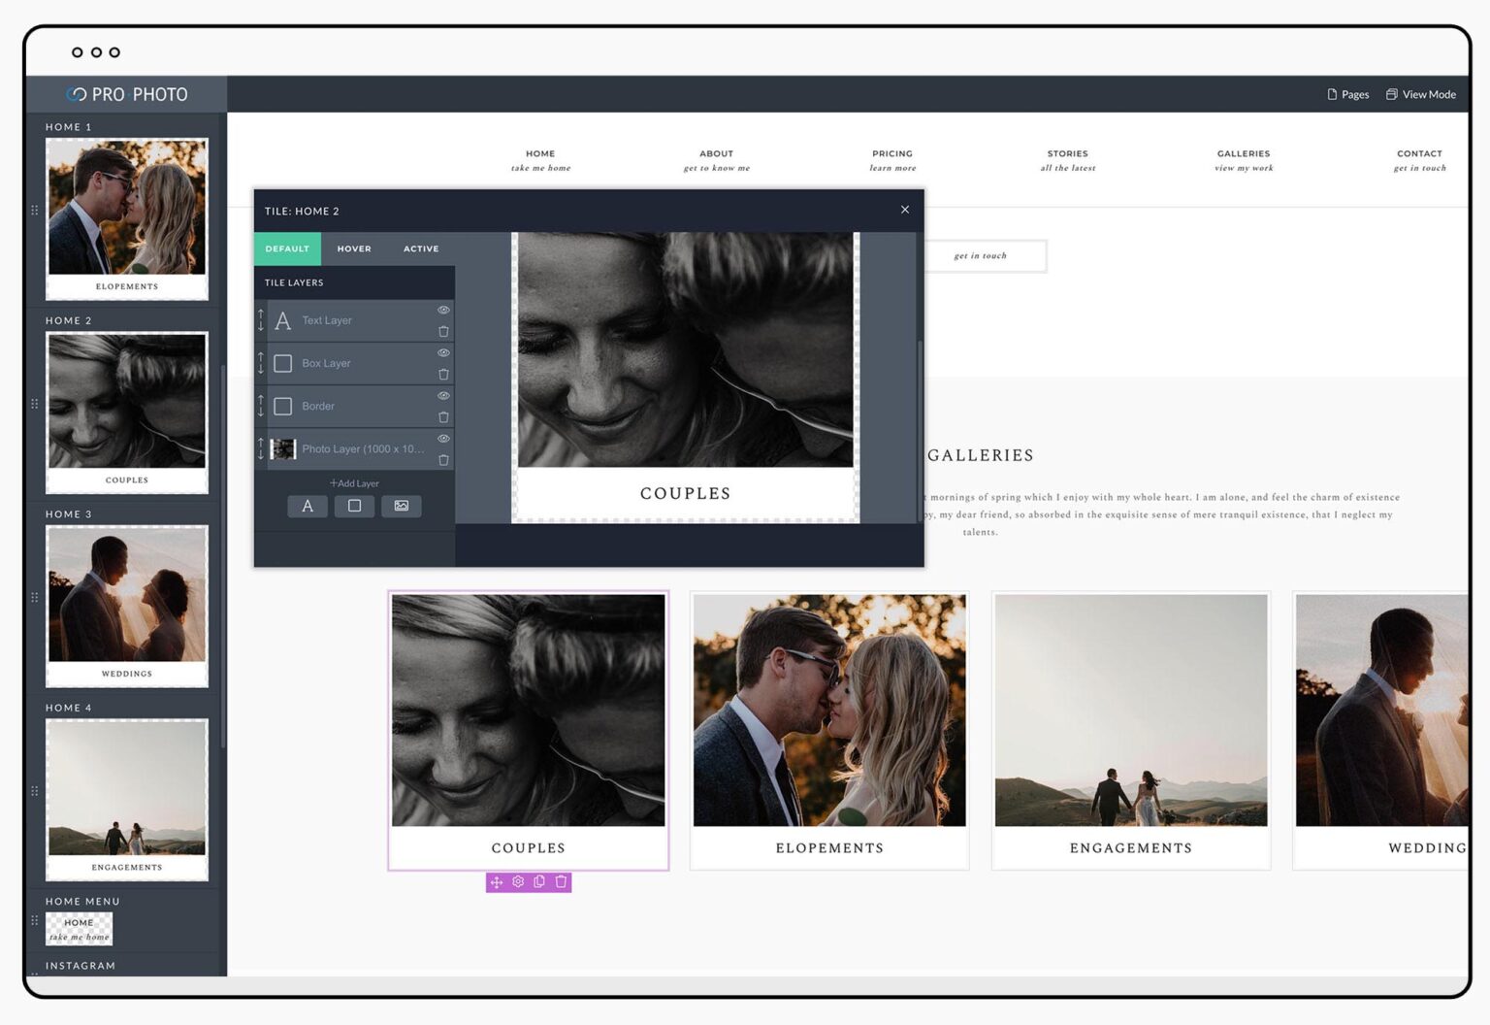The image size is (1490, 1025).
Task: Delete the Border layer using its trash icon
Action: (443, 416)
